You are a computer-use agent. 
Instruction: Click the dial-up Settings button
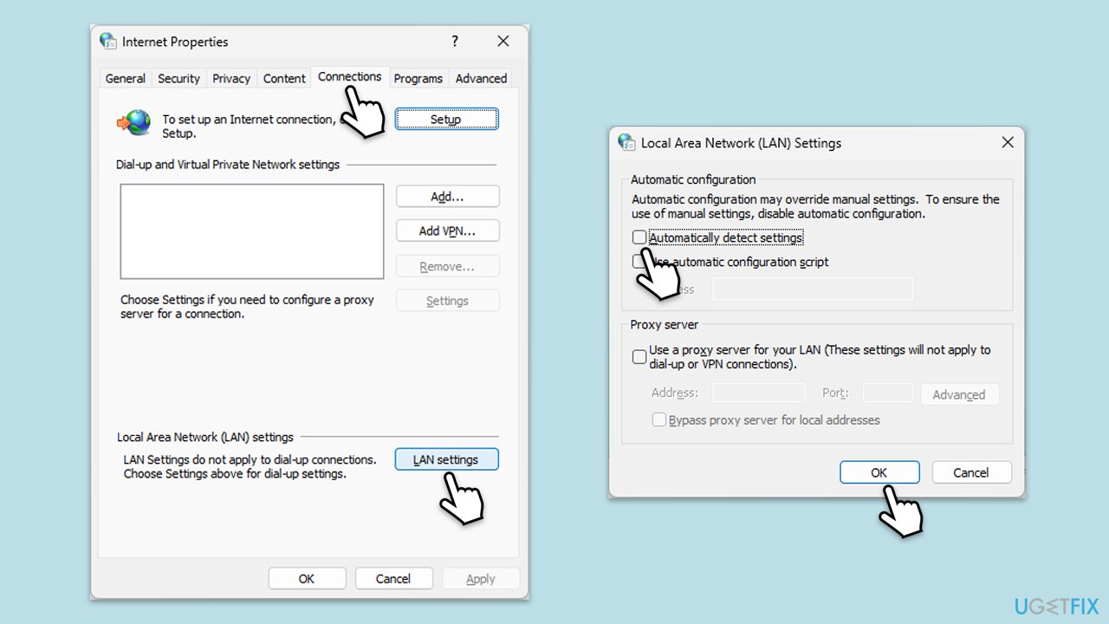point(448,301)
